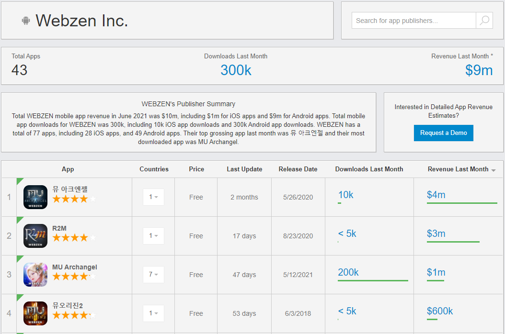
Task: Click the 200k downloads for MU Archangel
Action: pyautogui.click(x=348, y=272)
